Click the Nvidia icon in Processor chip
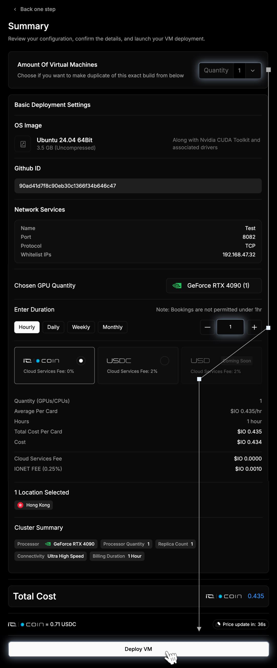277x668 pixels. pyautogui.click(x=48, y=544)
